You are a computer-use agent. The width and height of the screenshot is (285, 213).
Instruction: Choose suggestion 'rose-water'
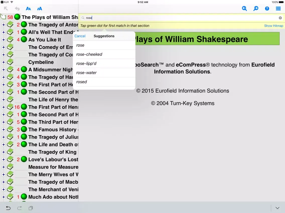[104, 73]
